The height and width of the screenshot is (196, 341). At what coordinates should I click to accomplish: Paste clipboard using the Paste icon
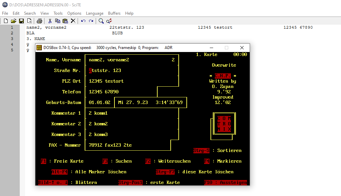pyautogui.click(x=65, y=21)
